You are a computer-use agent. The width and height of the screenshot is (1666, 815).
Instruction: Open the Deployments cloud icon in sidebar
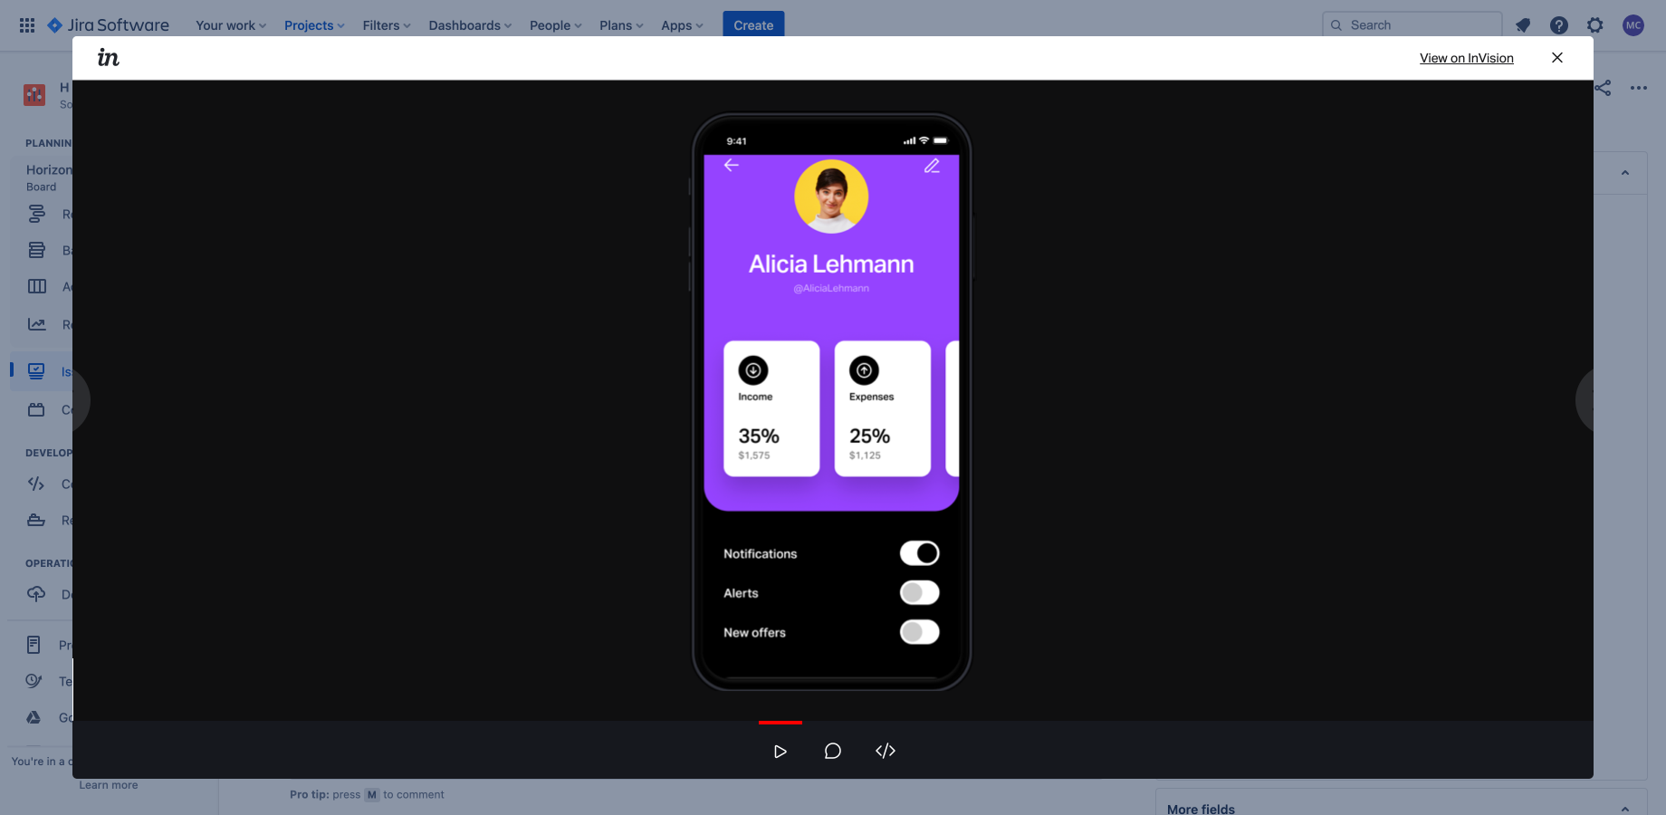click(x=36, y=594)
